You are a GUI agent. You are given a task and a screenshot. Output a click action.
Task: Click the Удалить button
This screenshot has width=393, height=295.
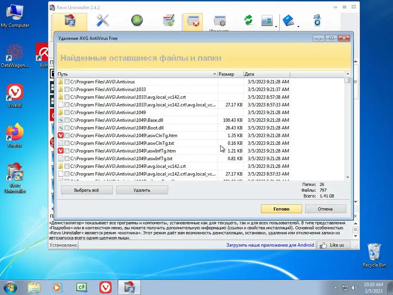click(142, 190)
